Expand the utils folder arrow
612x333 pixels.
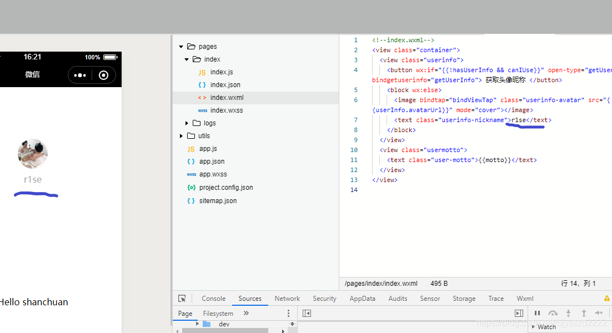[181, 135]
